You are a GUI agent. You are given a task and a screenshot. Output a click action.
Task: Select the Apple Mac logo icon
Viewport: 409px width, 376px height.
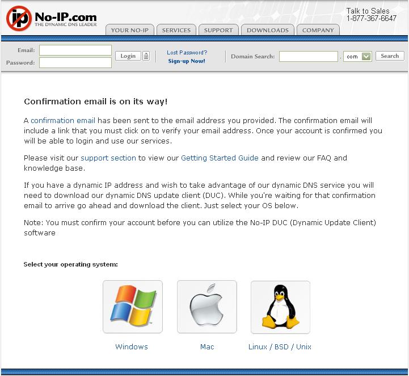[207, 307]
